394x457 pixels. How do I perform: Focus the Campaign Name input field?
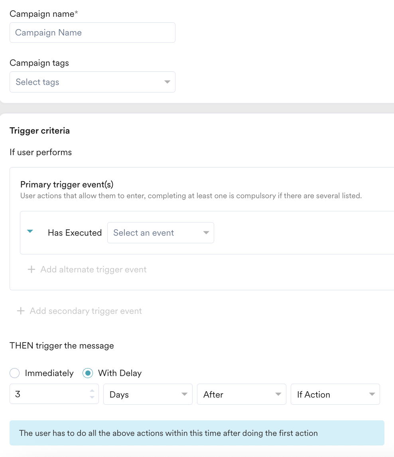click(x=93, y=33)
